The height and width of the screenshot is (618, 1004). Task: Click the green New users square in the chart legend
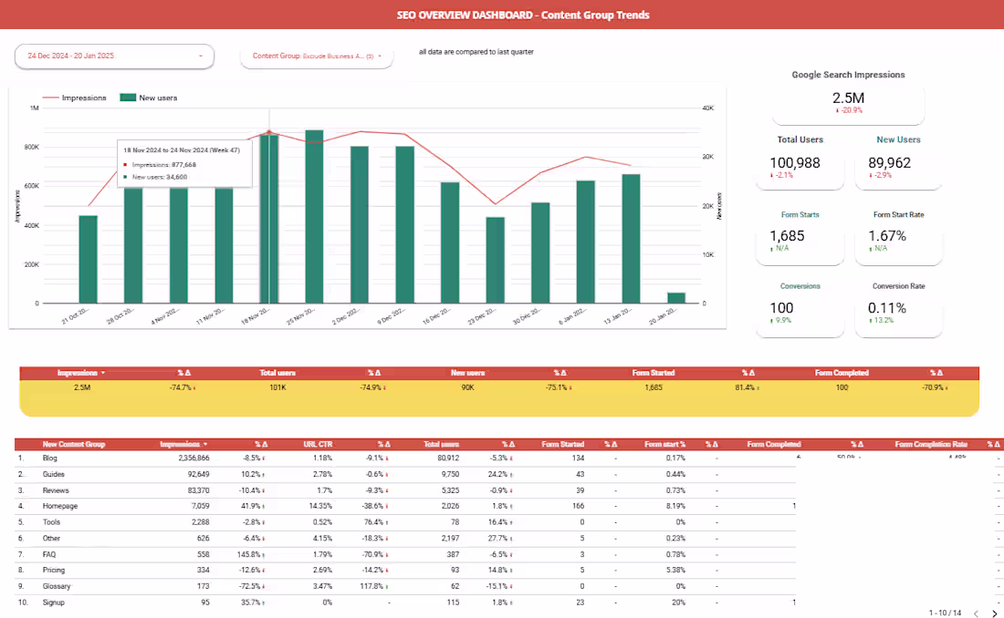tap(126, 97)
